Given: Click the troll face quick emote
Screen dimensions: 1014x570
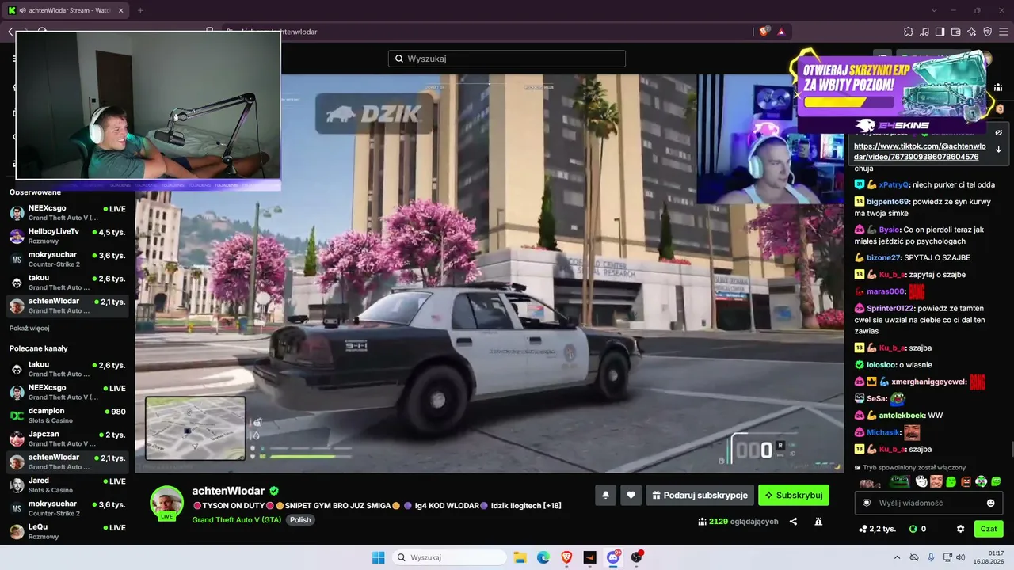Looking at the screenshot, I should [921, 481].
